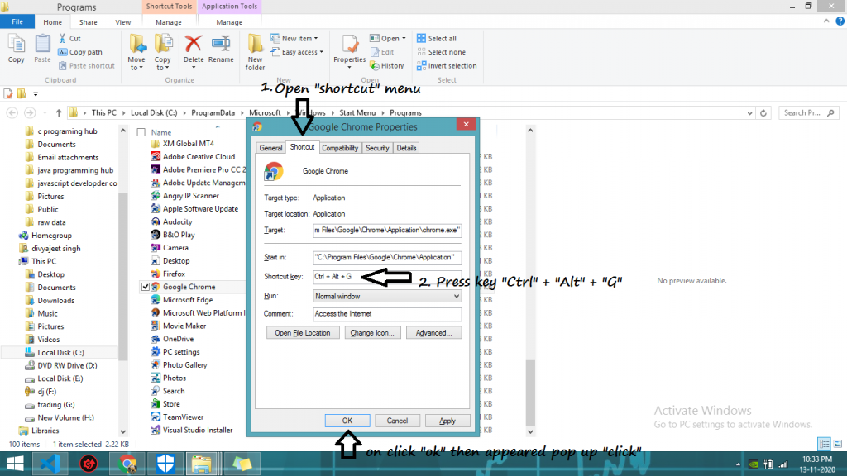
Task: Select Homegroup in the navigation pane
Action: click(51, 236)
